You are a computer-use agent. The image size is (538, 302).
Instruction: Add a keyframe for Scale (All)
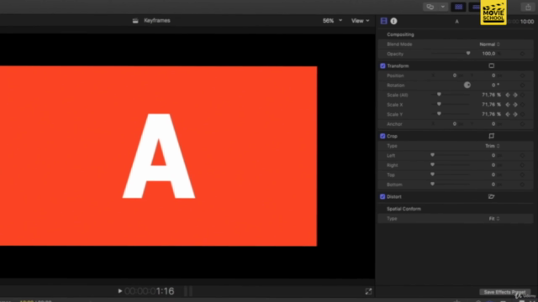(523, 95)
